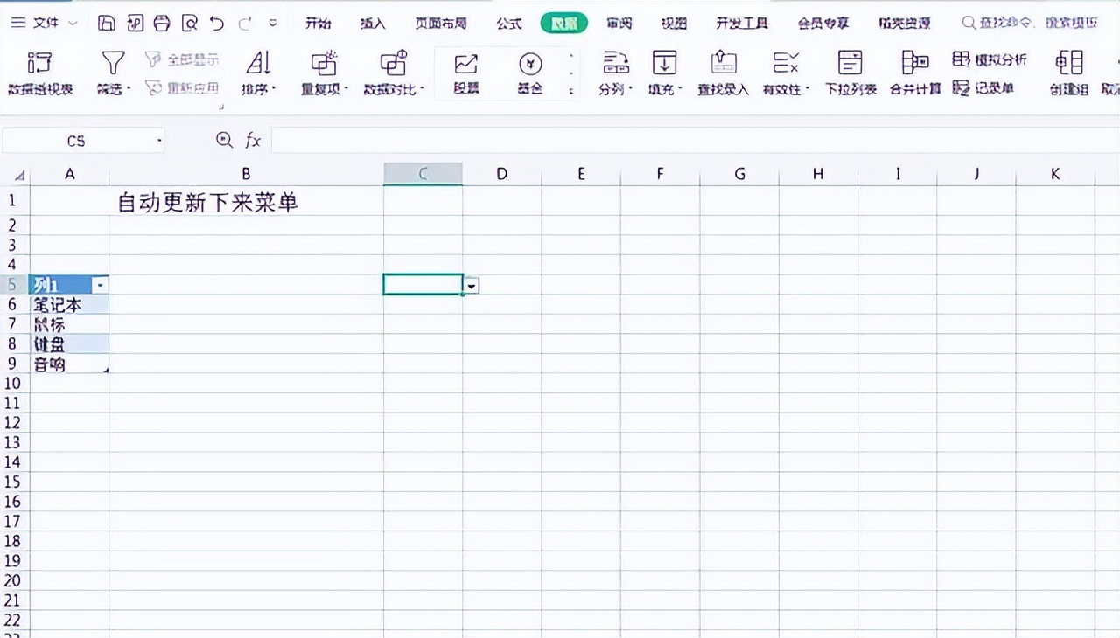Open 模拟分析 what-if analysis
This screenshot has width=1120, height=638.
coord(990,59)
